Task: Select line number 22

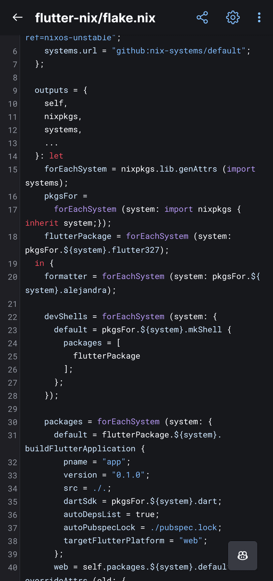Action: (13, 317)
